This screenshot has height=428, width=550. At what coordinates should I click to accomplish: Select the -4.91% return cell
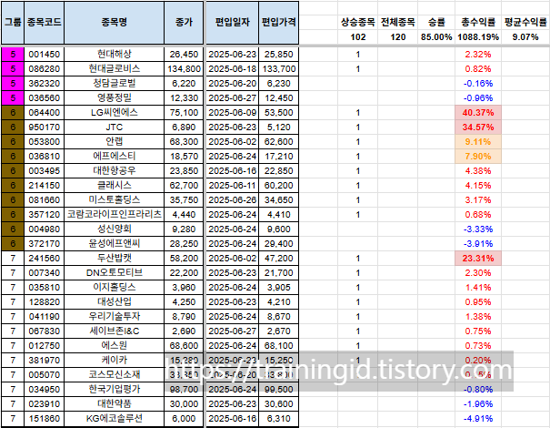(478, 419)
